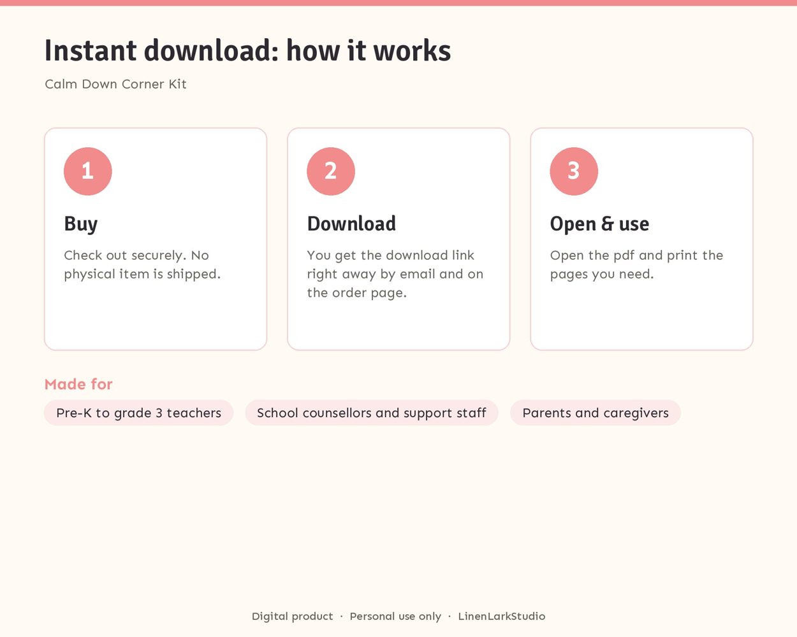This screenshot has width=797, height=637.
Task: Click the Digital product footer text
Action: click(292, 616)
